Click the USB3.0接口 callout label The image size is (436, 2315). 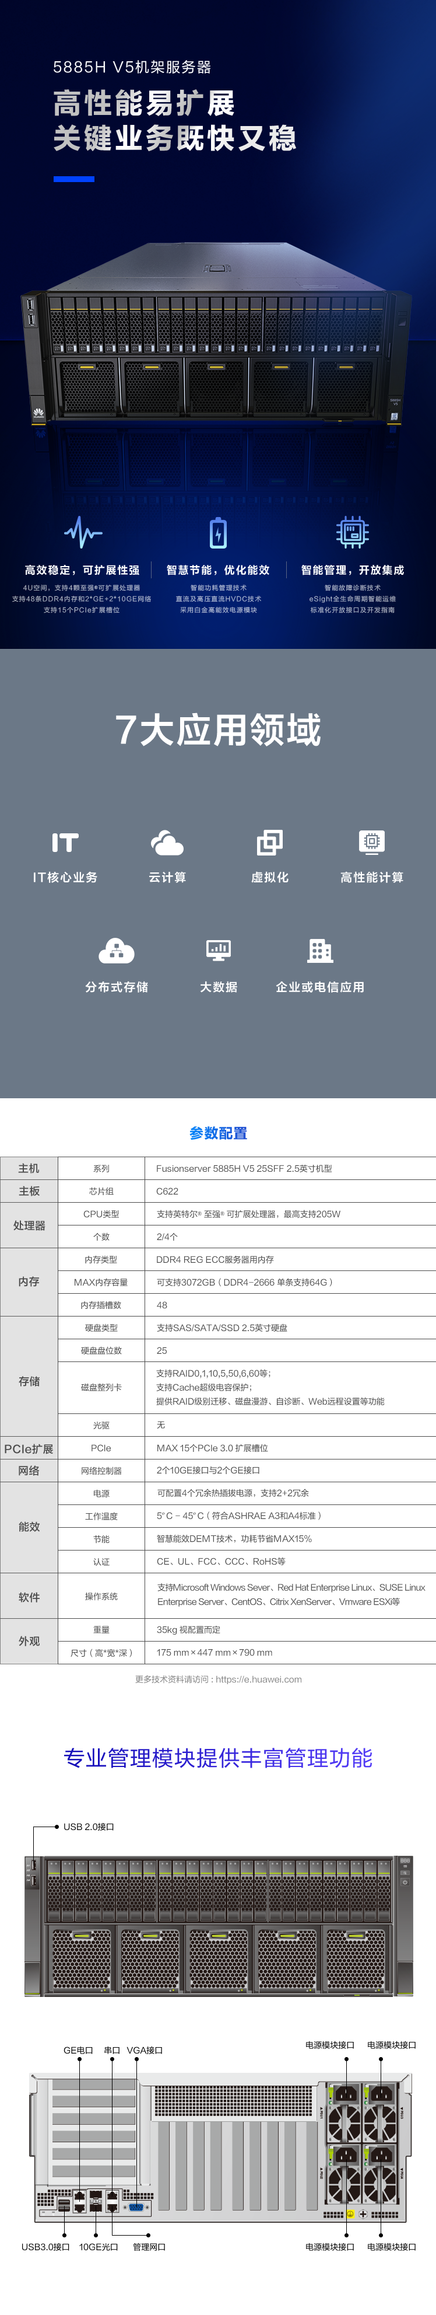(x=45, y=2247)
